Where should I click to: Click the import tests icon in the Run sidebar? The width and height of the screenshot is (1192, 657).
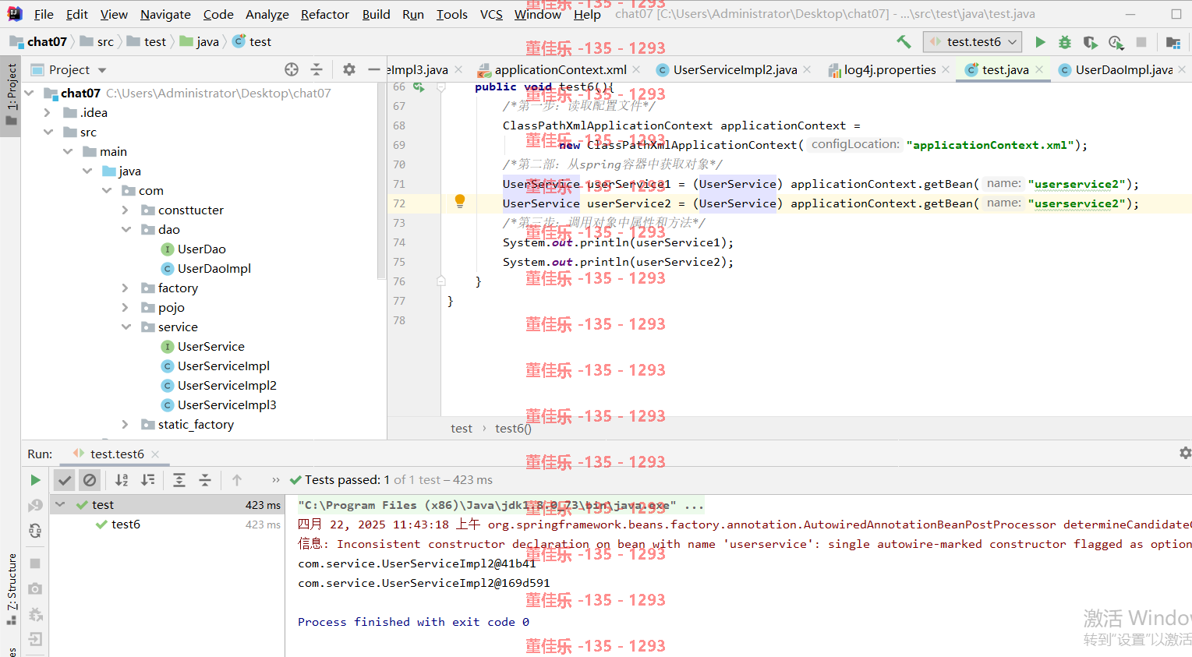(x=35, y=640)
